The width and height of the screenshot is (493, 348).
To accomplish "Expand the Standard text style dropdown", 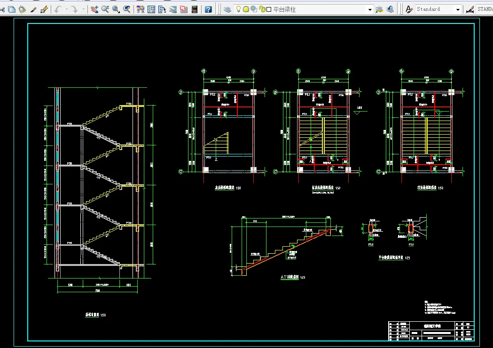I will [458, 9].
